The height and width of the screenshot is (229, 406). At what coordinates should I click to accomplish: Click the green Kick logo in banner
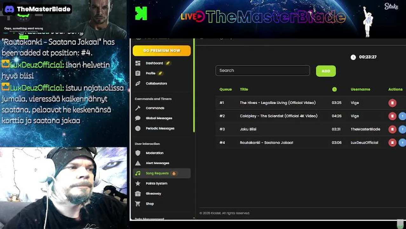141,13
